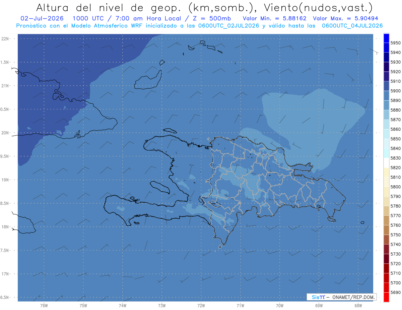Screen dimensions: 402x310
Task: Click the "5880" colorbar value
Action: [x=395, y=110]
